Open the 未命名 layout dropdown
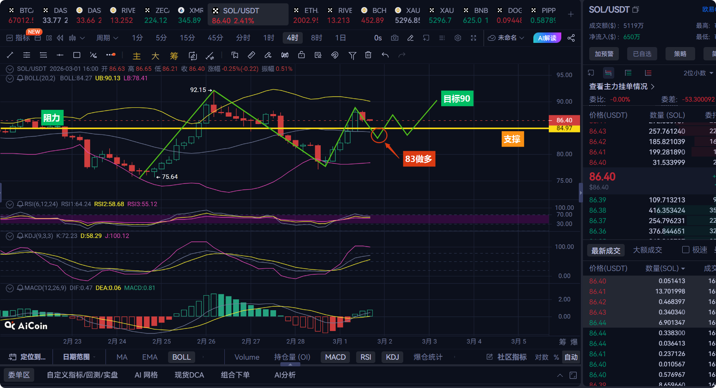This screenshot has width=716, height=388. point(506,38)
